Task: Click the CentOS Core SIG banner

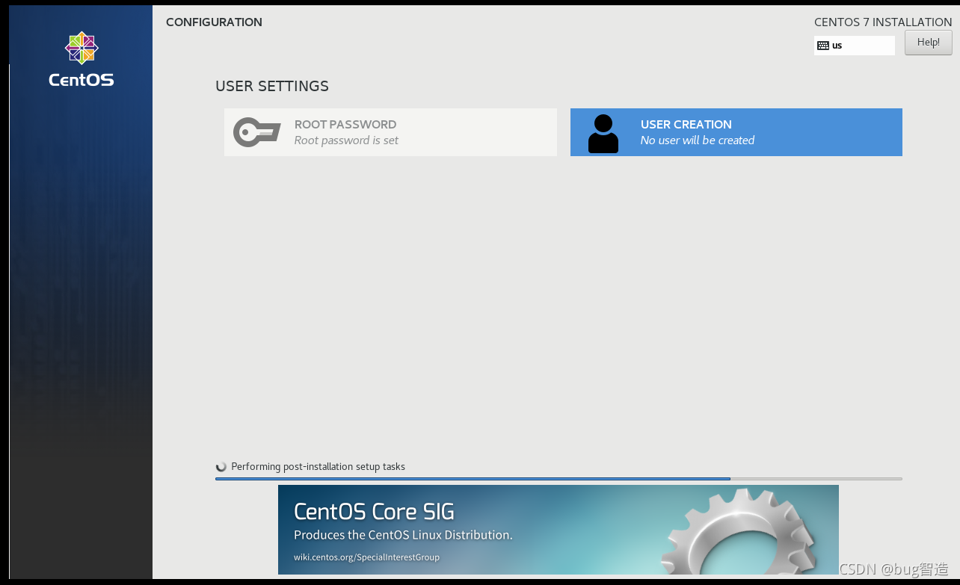Action: point(559,530)
